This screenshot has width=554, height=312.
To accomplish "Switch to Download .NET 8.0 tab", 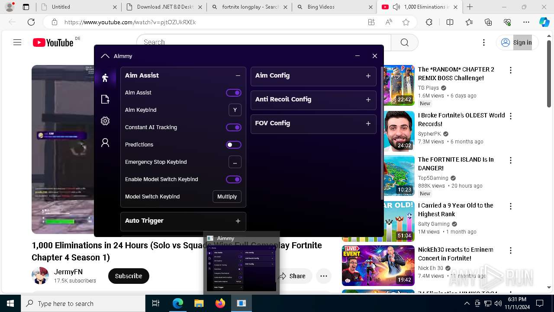I will point(164,7).
